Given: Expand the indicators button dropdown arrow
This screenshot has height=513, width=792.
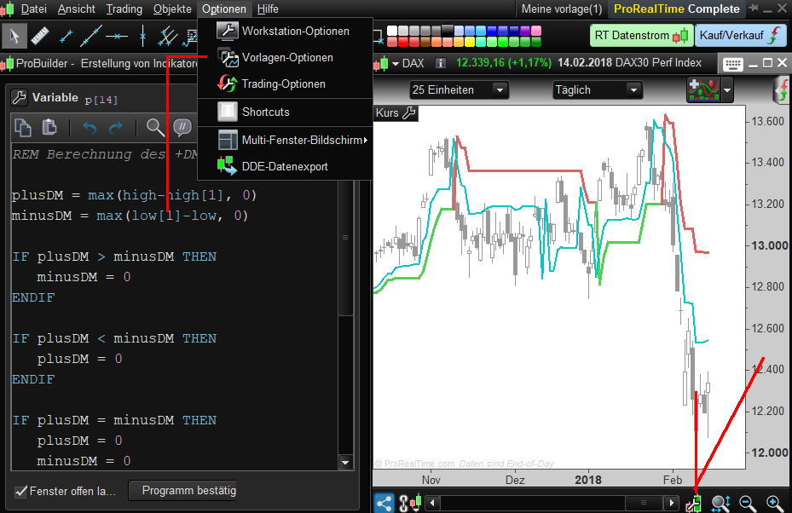Looking at the screenshot, I should pos(727,91).
